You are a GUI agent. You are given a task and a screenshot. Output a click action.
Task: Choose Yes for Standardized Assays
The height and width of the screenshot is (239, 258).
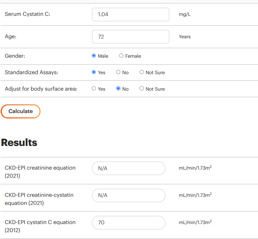[x=94, y=72]
